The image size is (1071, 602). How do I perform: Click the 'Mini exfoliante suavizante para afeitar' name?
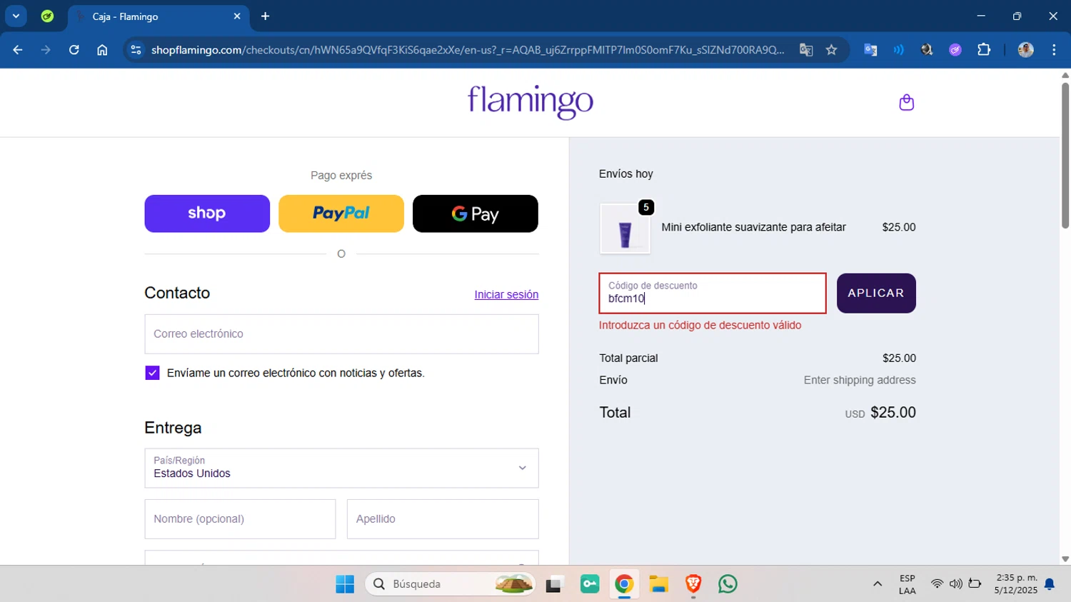(x=753, y=228)
